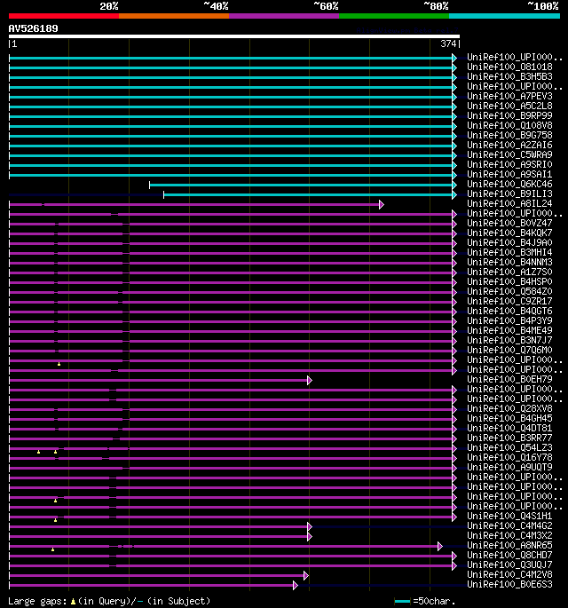
Task: Choose UniRef100_Q54LZ3 from the hit list
Action: click(509, 448)
